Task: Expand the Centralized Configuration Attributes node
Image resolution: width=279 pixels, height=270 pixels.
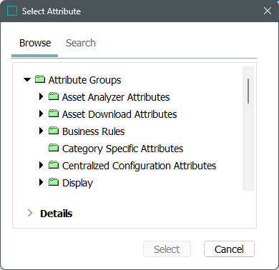Action: pyautogui.click(x=41, y=165)
